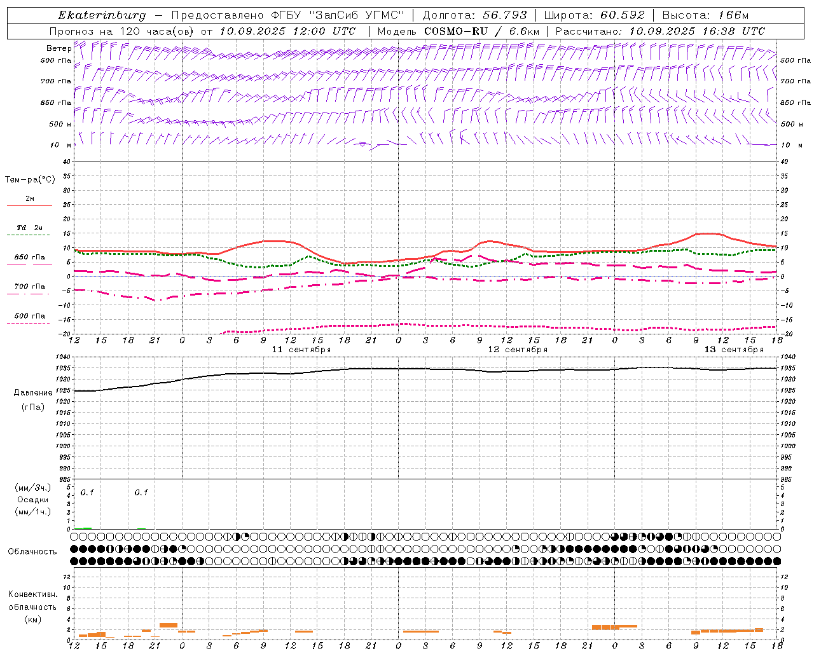This screenshot has height=651, width=814.
Task: Click the 12 сентября date label
Action: click(x=518, y=350)
